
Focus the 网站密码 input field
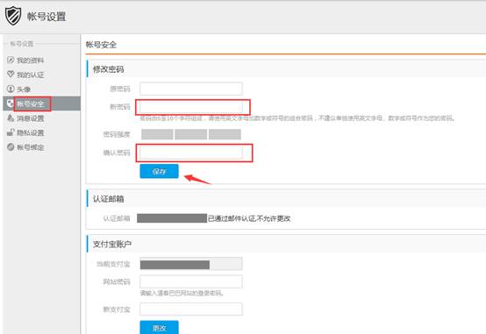pyautogui.click(x=191, y=281)
